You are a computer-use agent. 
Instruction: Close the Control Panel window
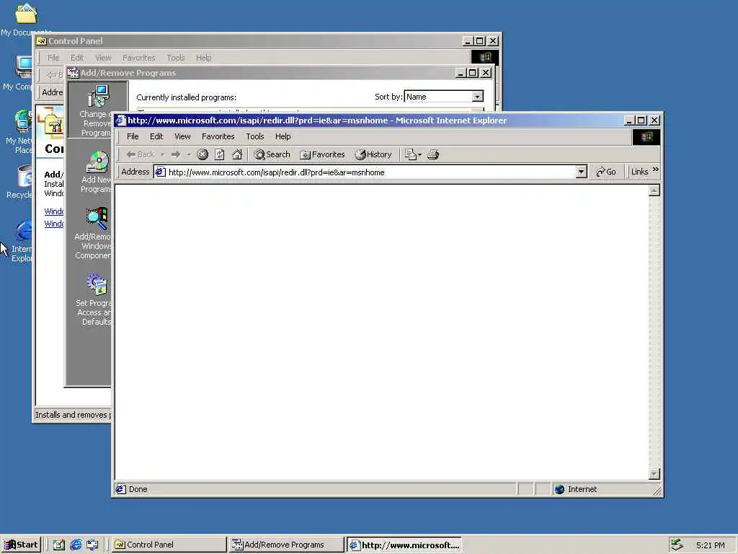point(493,41)
